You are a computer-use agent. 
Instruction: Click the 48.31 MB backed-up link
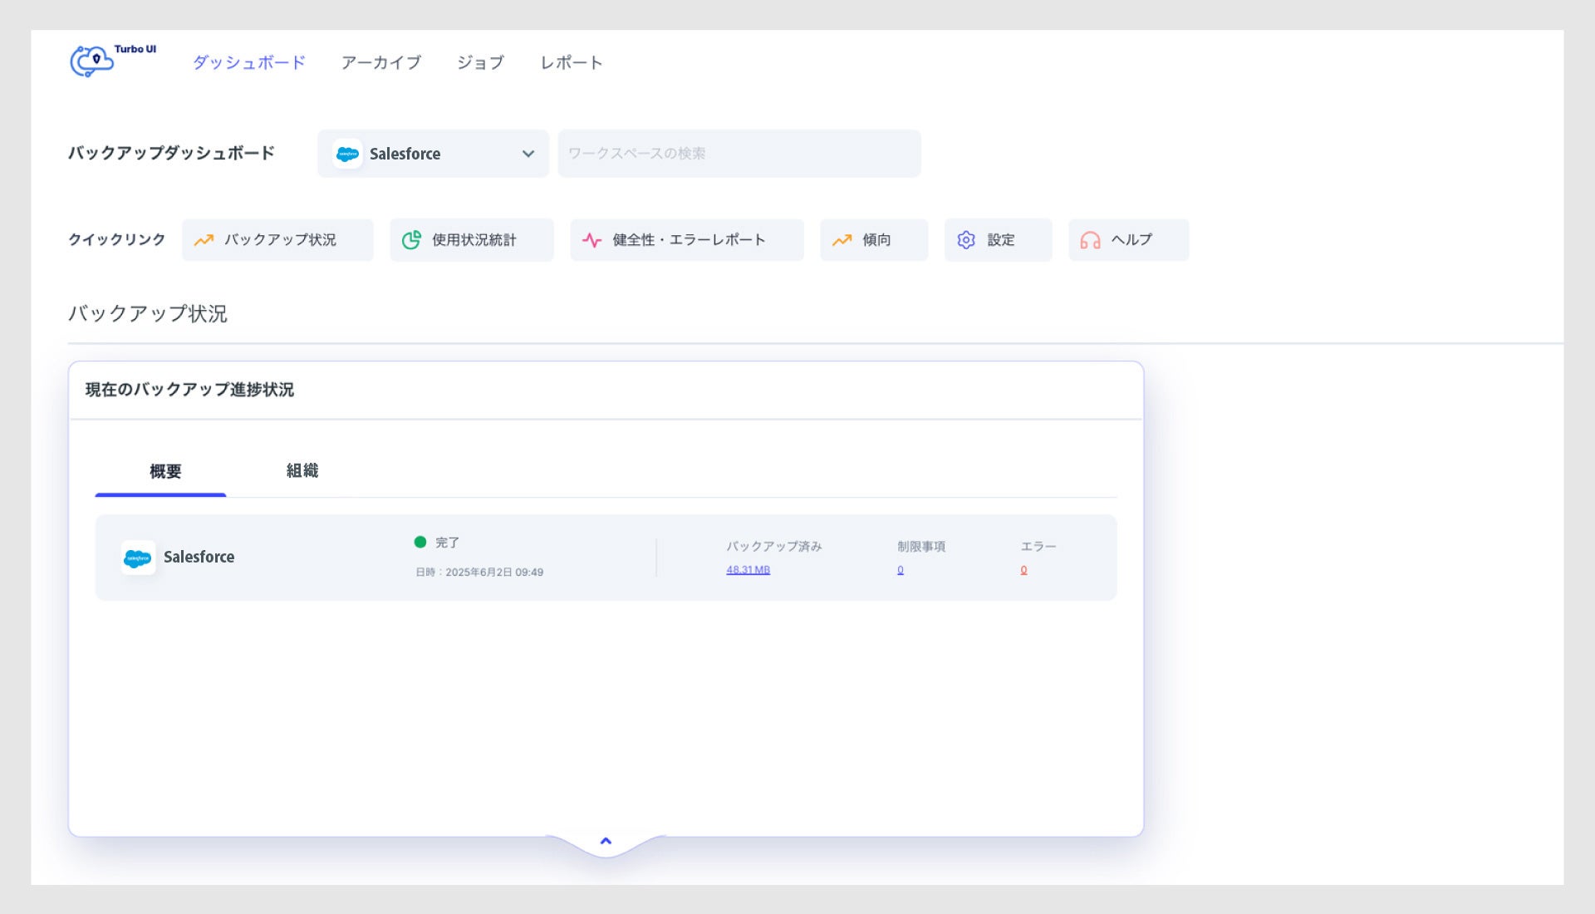point(748,570)
